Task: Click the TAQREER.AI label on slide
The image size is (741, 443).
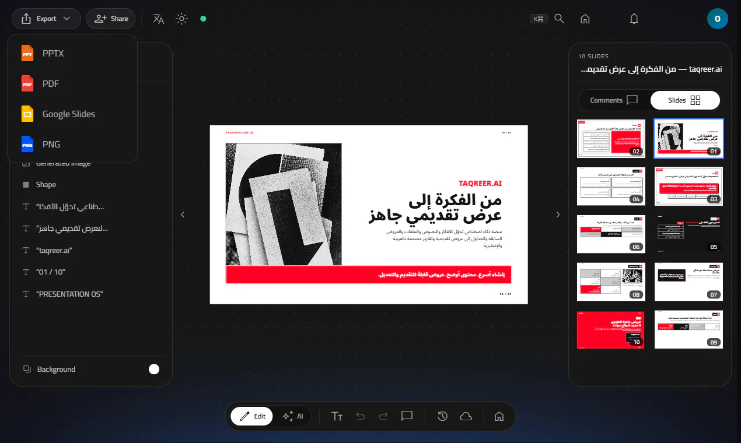Action: [480, 183]
